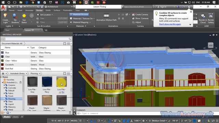The width and height of the screenshot is (219, 123).
Task: Click the viewport Custom View label
Action: (82, 35)
